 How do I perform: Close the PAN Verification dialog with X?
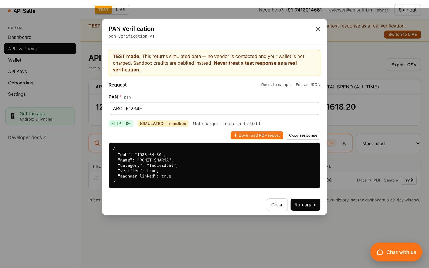[x=318, y=29]
